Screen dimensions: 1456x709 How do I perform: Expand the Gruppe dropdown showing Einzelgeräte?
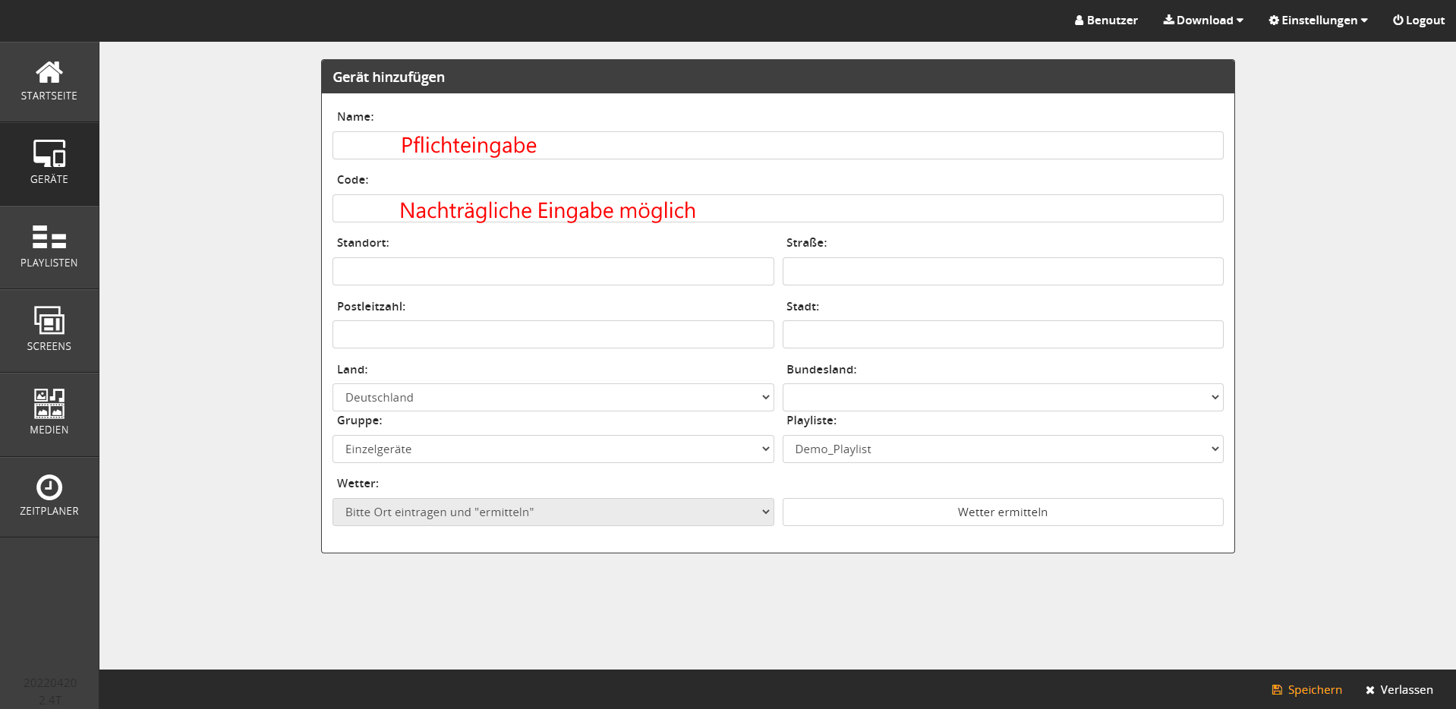553,449
